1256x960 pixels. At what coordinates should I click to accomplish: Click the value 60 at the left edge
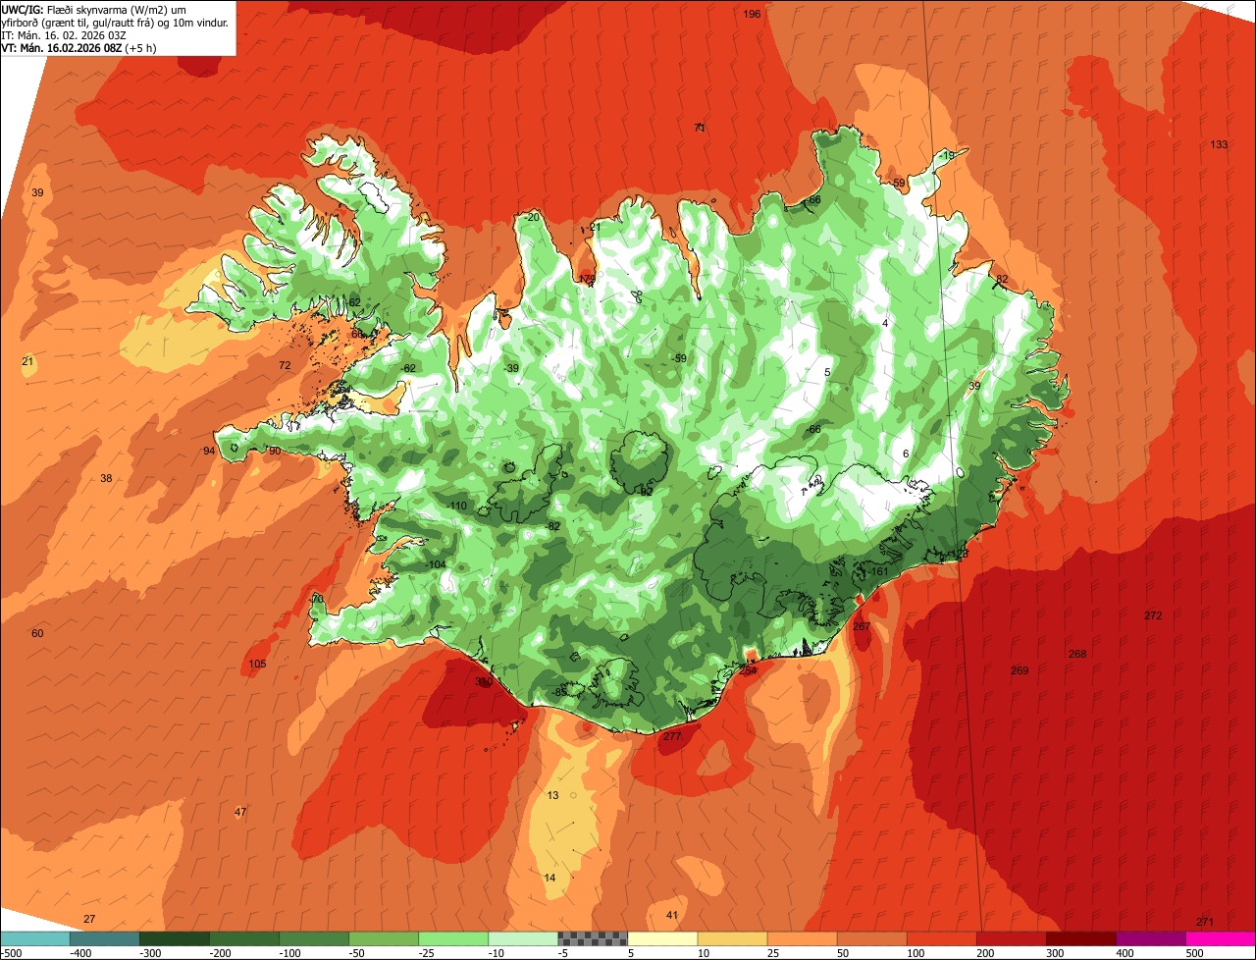[x=37, y=633]
